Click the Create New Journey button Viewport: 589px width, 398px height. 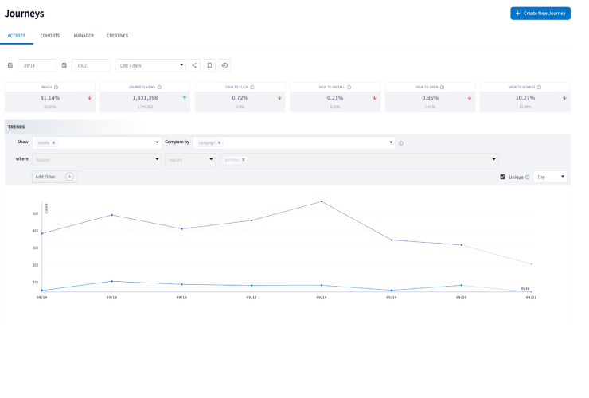(540, 14)
